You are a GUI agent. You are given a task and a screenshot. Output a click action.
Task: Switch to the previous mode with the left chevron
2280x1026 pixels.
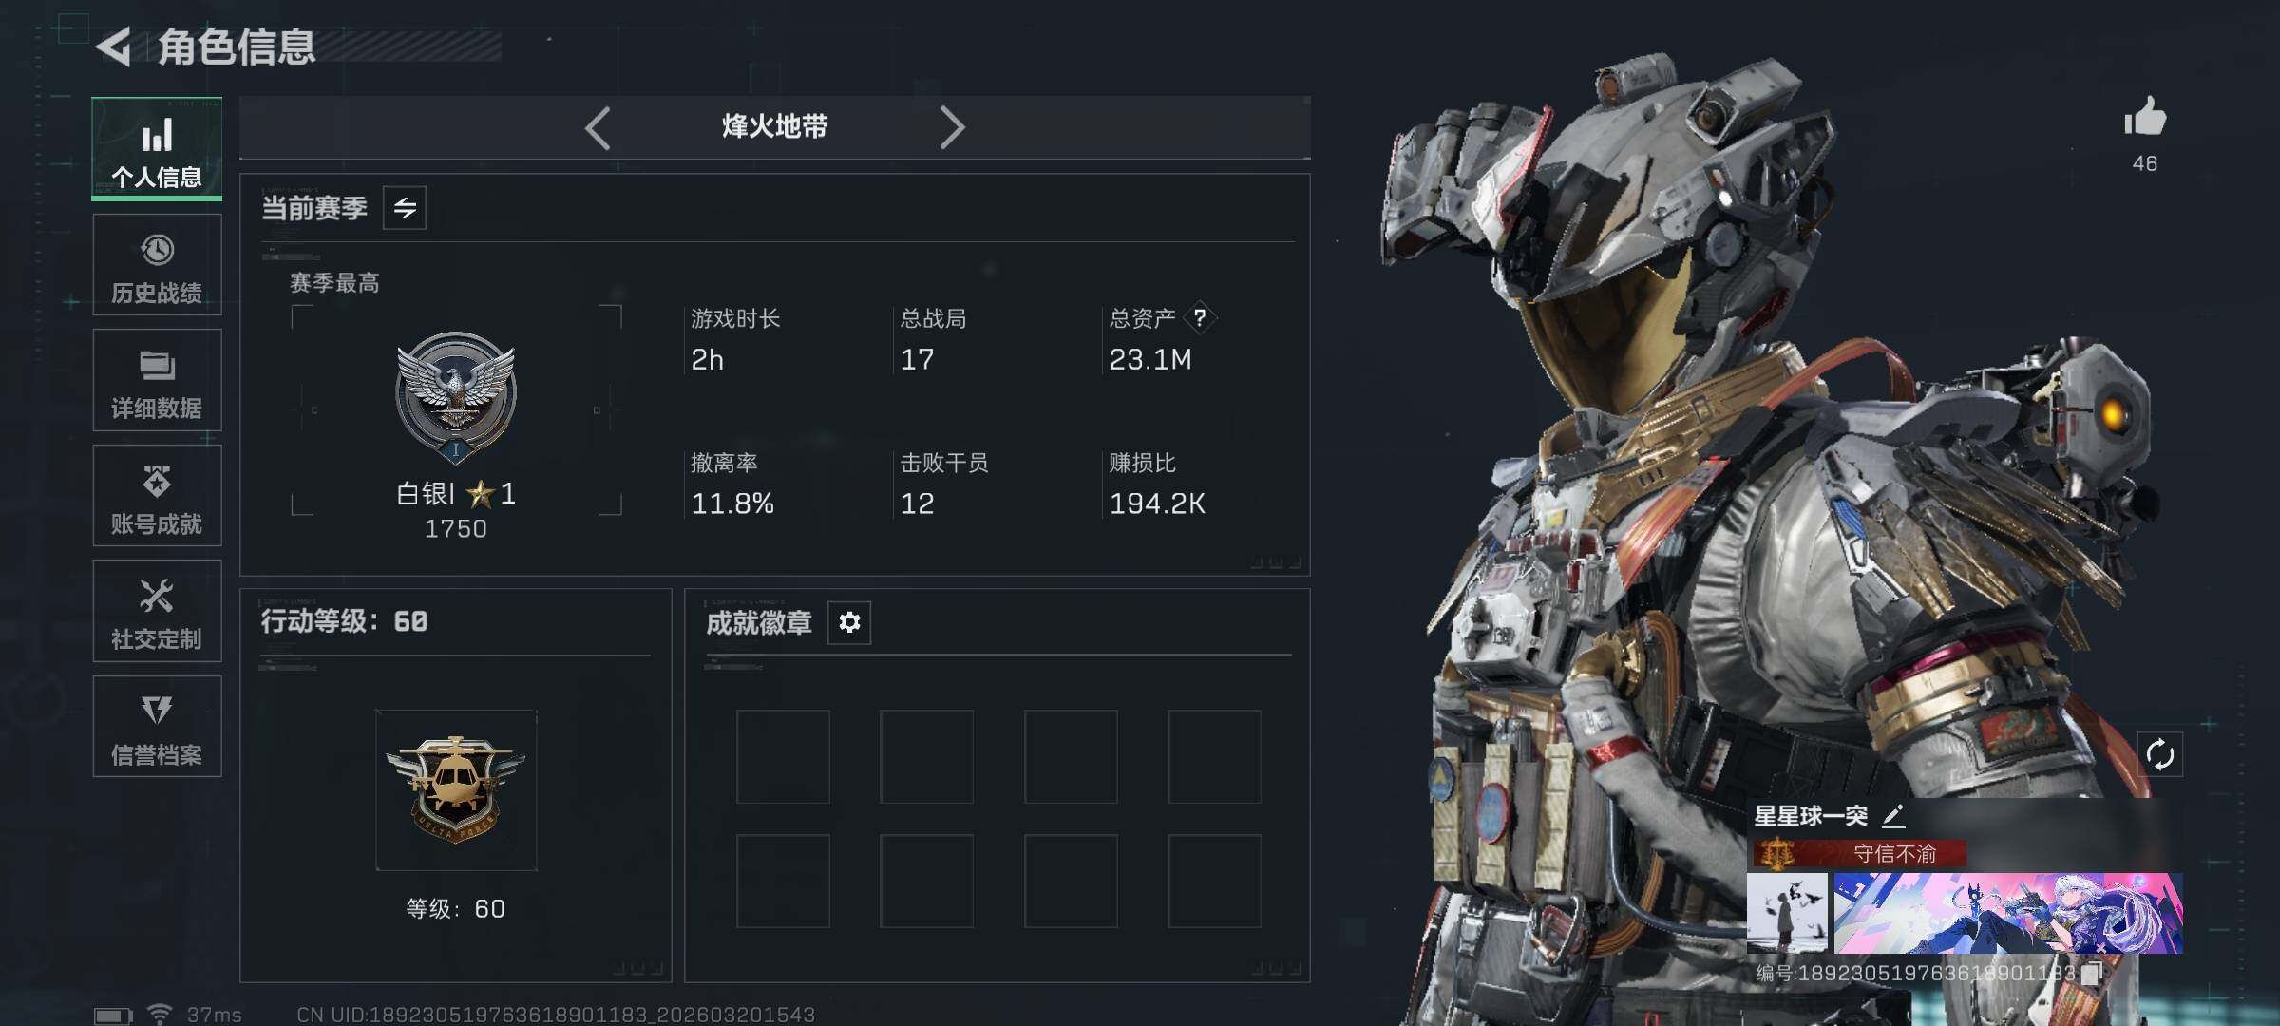pyautogui.click(x=598, y=127)
